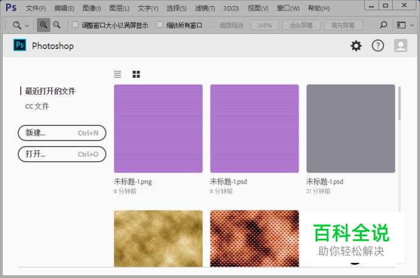Open the 窗口(W) menu
The image size is (420, 278).
click(x=288, y=8)
